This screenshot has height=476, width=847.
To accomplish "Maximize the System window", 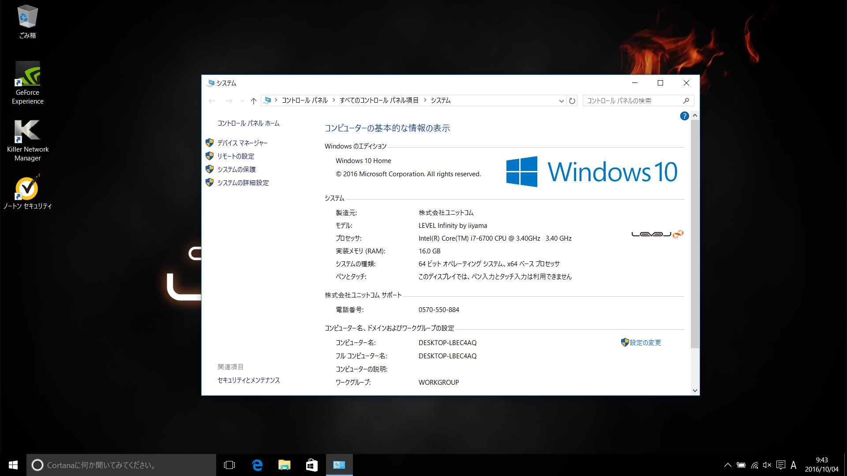I will pos(660,83).
